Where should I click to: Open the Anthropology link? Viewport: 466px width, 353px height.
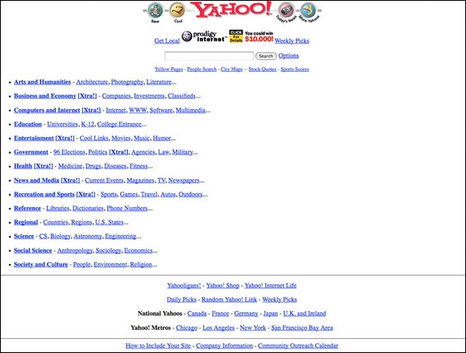(x=75, y=250)
